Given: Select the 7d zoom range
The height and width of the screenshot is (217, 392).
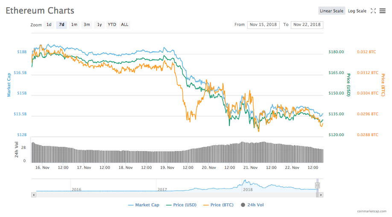Looking at the screenshot, I should point(61,25).
